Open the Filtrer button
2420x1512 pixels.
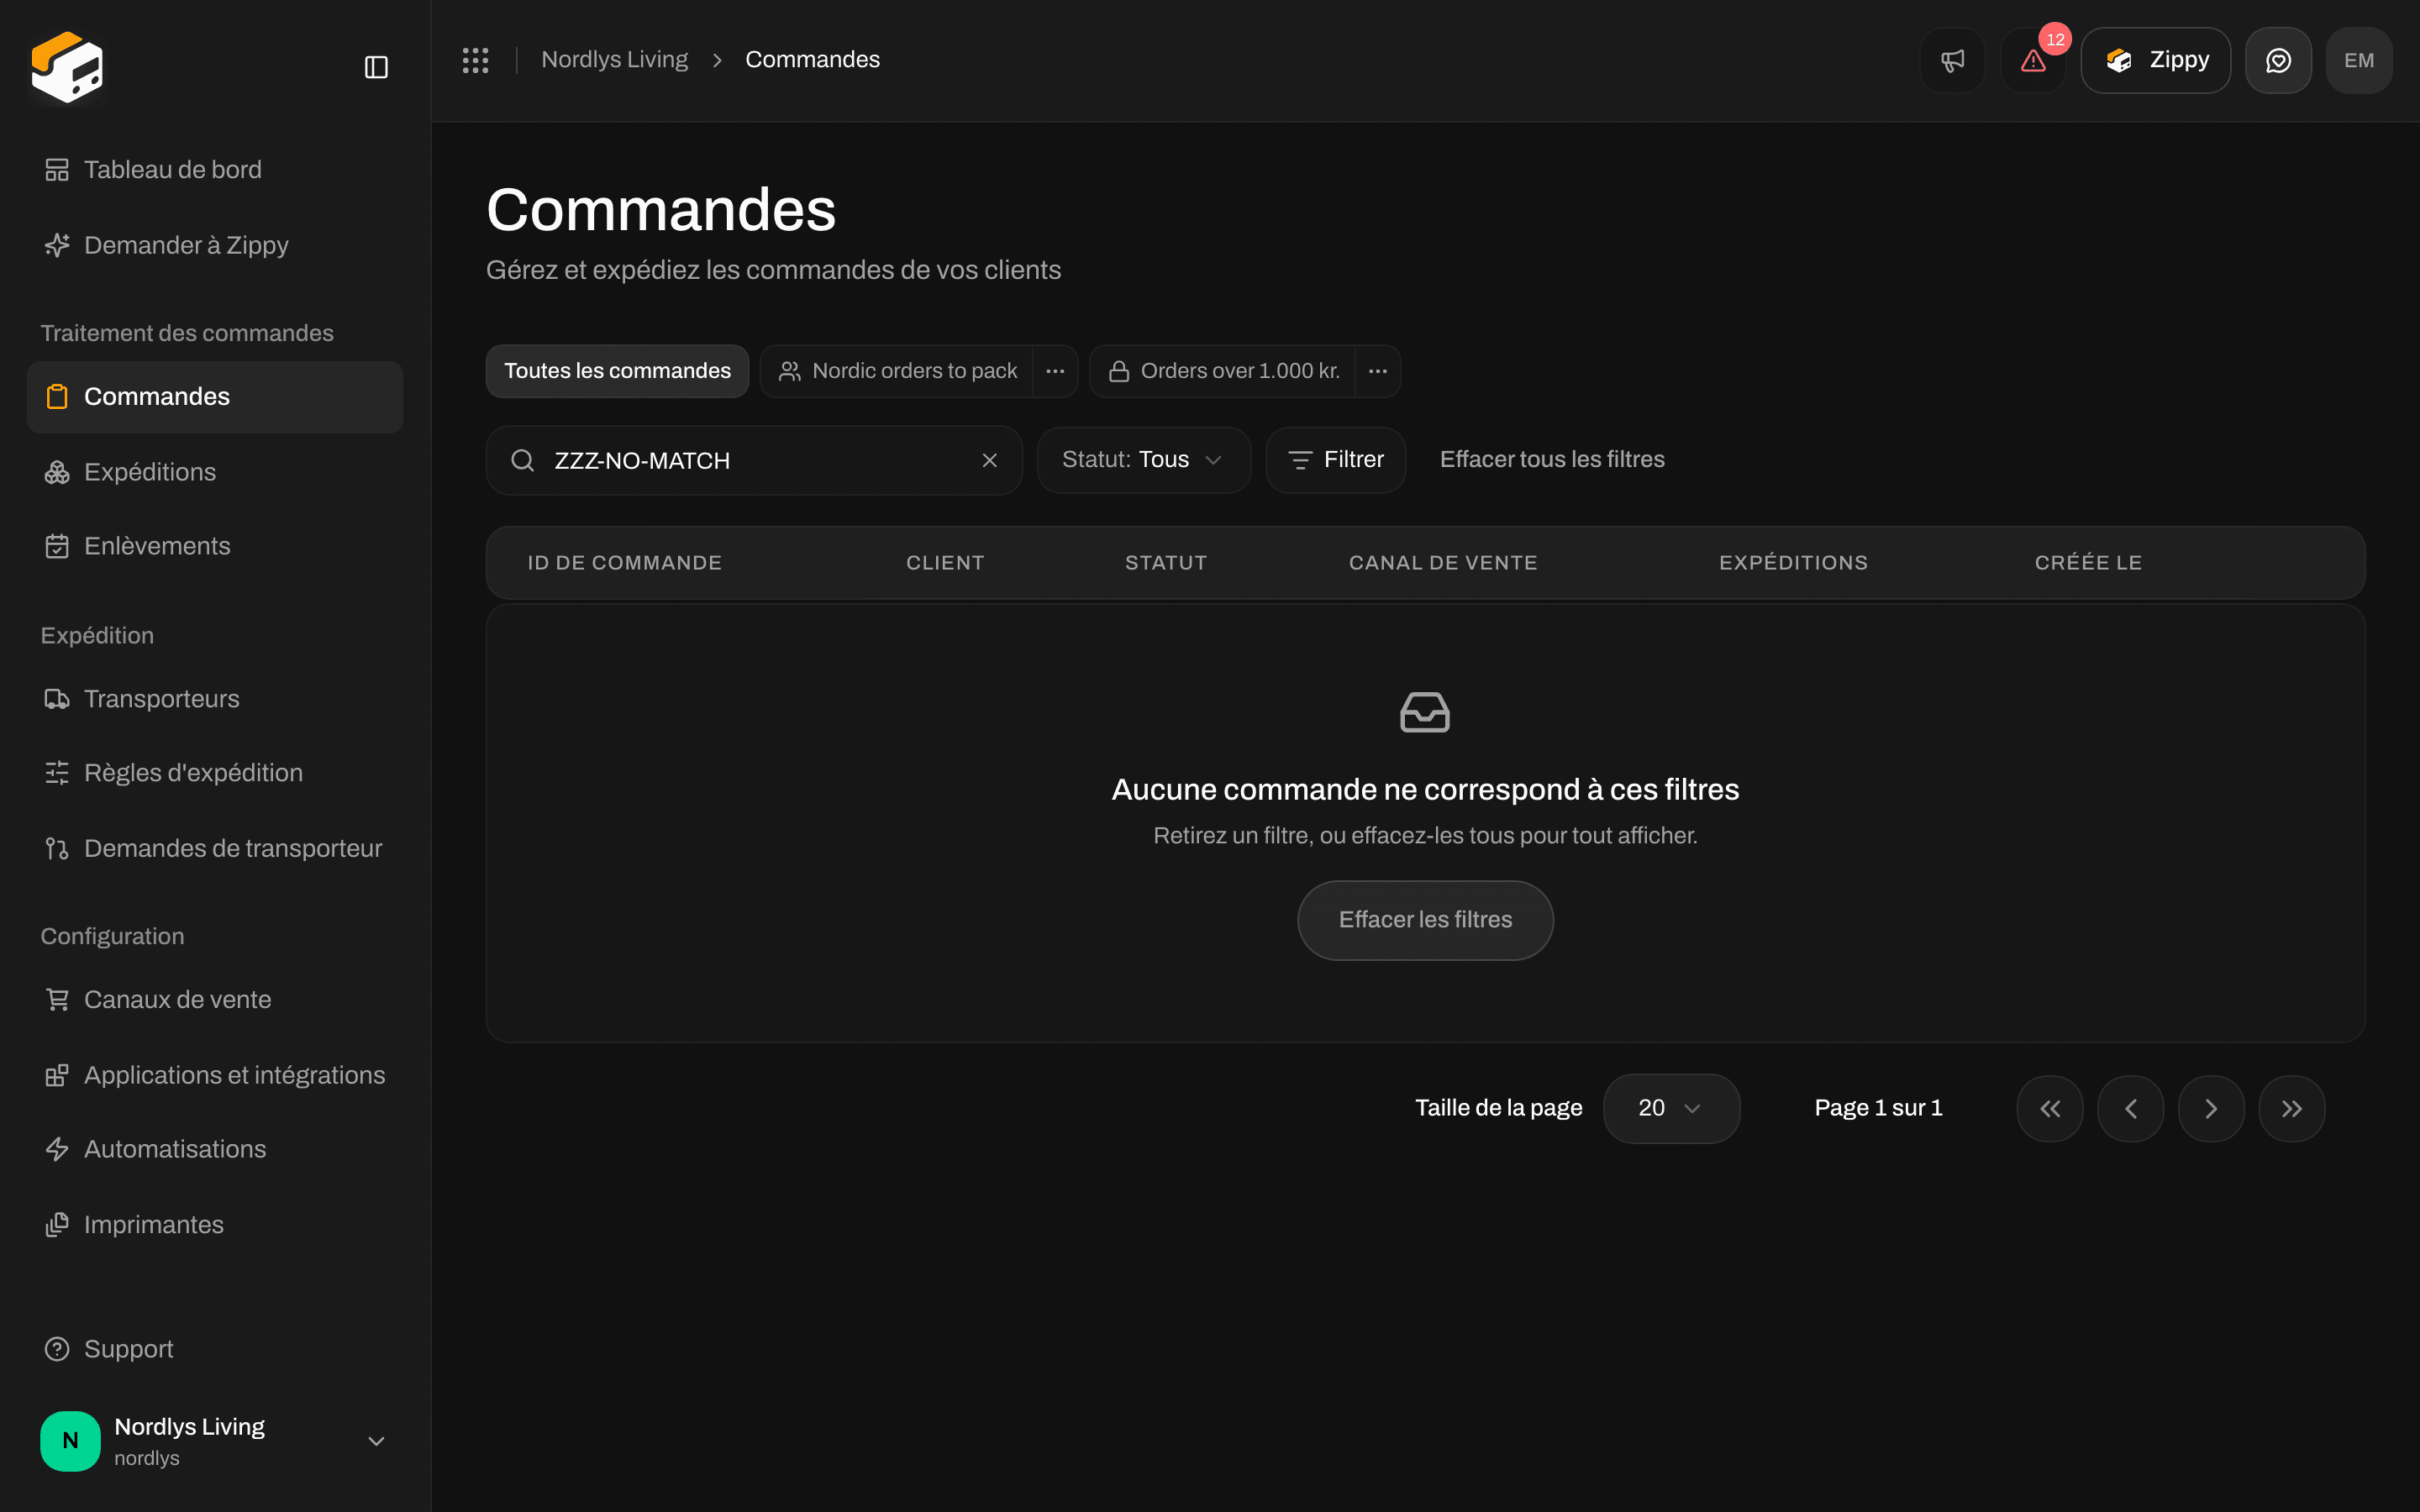pos(1336,460)
